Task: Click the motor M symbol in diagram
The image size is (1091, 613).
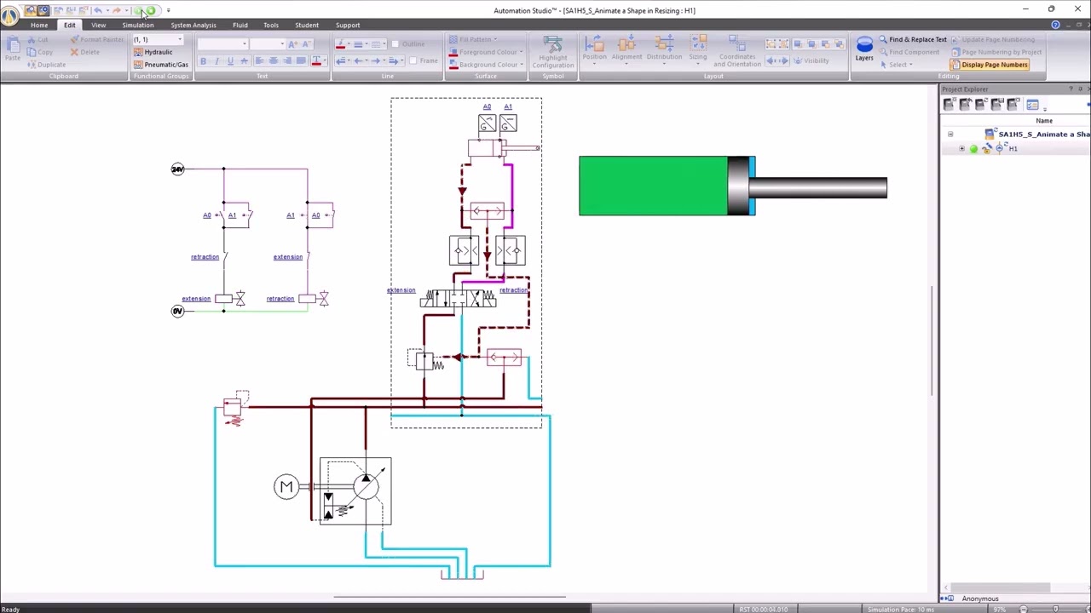Action: coord(286,486)
